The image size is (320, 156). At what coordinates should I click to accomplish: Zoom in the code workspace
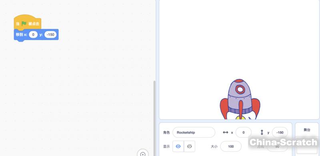pyautogui.click(x=143, y=154)
